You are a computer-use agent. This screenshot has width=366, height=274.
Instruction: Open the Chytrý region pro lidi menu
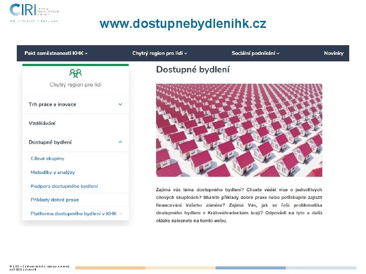pyautogui.click(x=160, y=53)
